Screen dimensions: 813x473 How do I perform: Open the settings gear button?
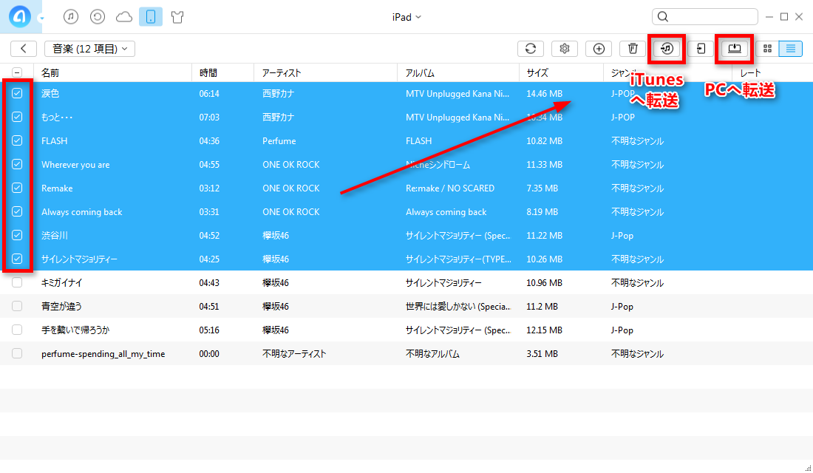point(565,48)
